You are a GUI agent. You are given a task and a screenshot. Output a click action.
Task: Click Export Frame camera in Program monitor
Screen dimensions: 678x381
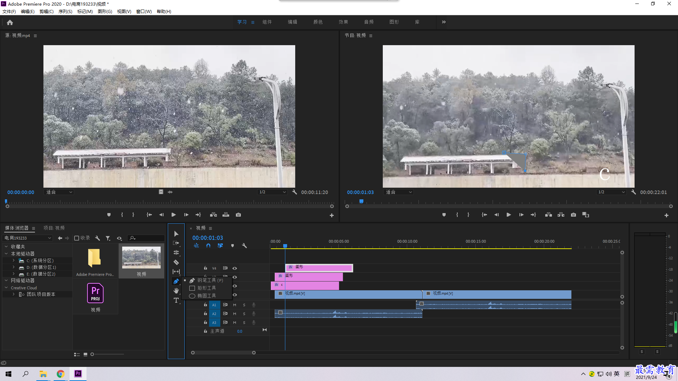573,214
